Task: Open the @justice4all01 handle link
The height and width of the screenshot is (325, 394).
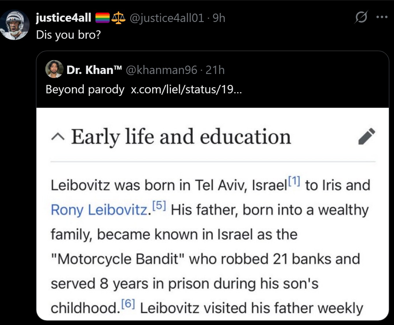Action: (x=167, y=18)
